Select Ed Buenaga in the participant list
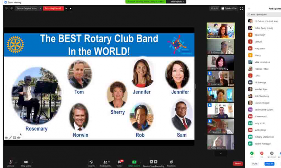The image size is (281, 168). pyautogui.click(x=264, y=83)
